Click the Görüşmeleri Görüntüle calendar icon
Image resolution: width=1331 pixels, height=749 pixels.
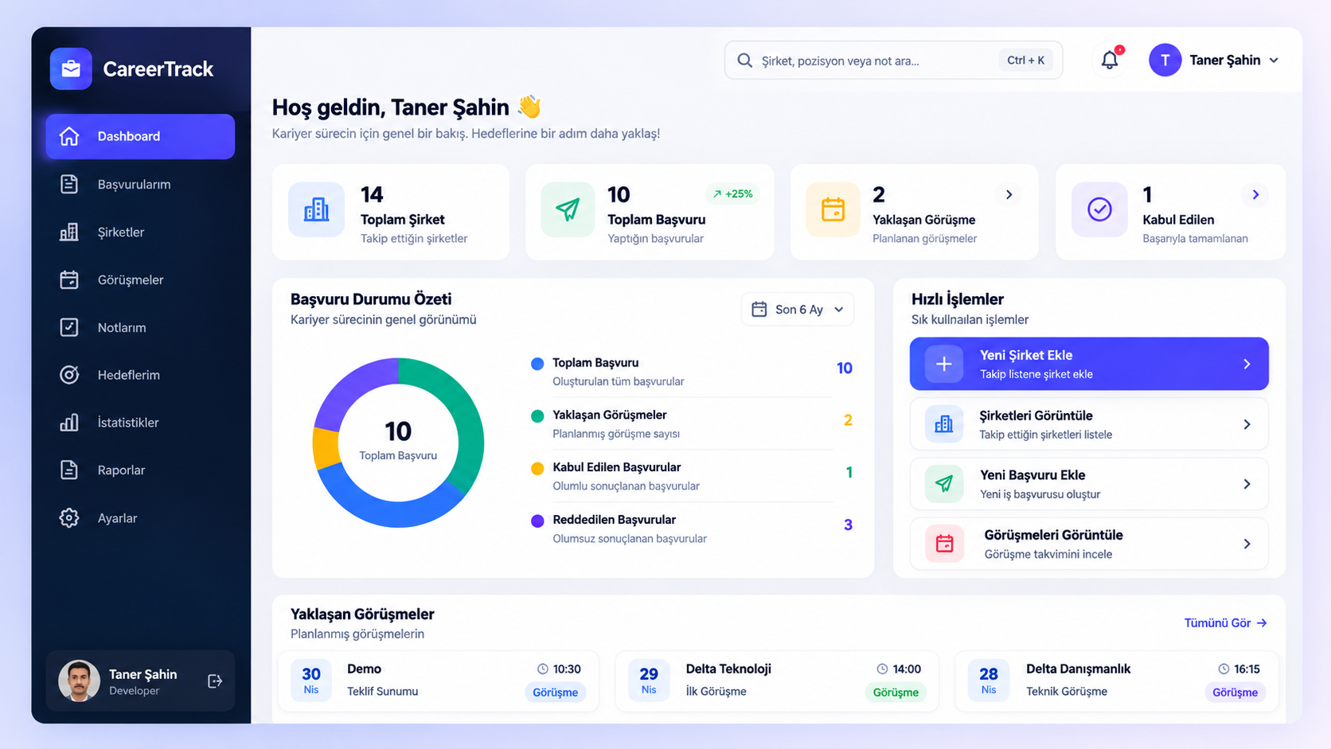(x=944, y=544)
